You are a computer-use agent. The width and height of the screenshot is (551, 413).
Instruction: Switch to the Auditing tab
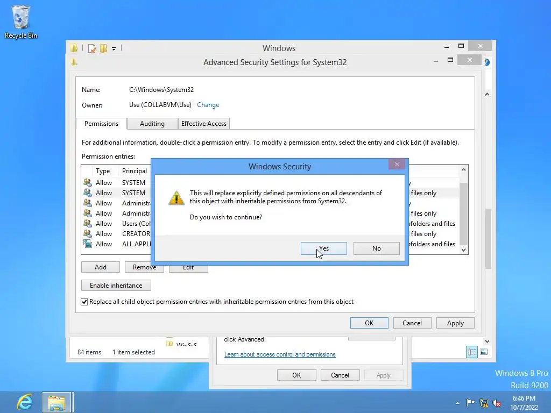coord(152,124)
